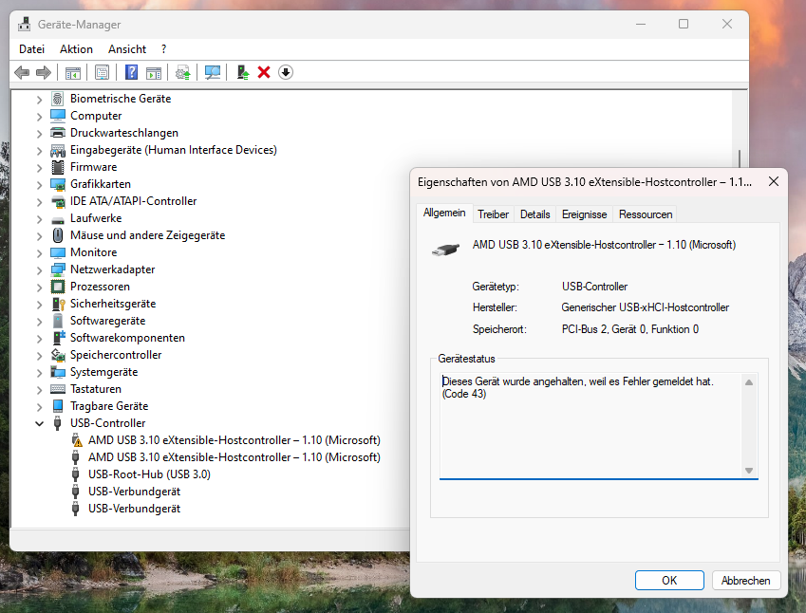This screenshot has width=806, height=613.
Task: Open the Aktion menu
Action: click(x=76, y=49)
